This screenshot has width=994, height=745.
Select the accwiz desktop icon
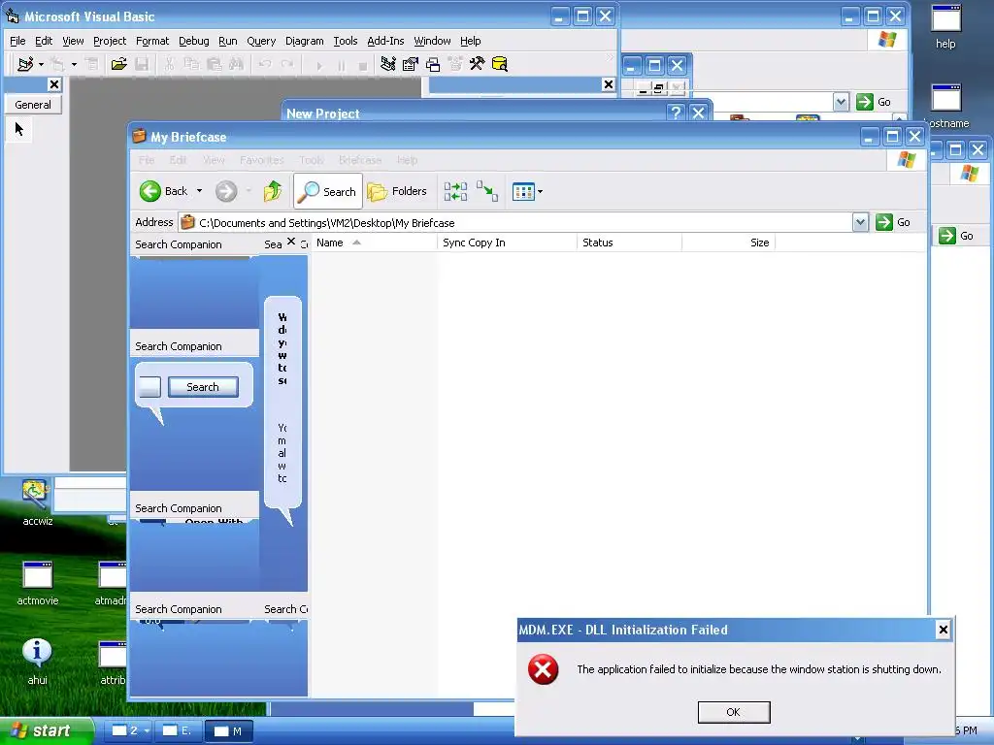(38, 503)
